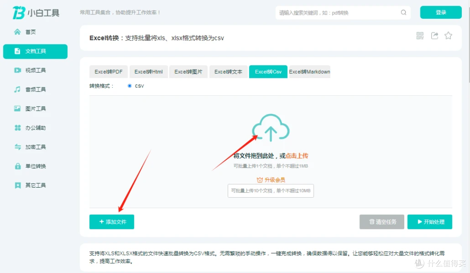Click the swap arrows icon beside 加密工具

coord(18,147)
